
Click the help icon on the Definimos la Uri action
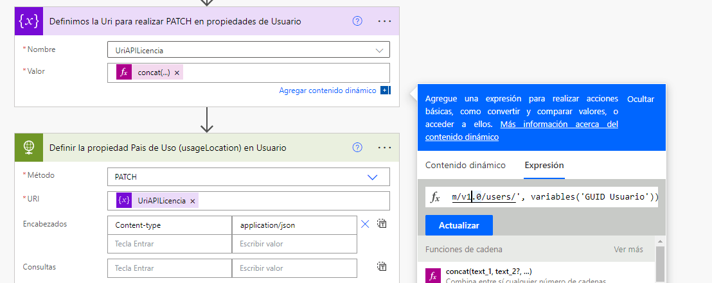click(x=358, y=21)
